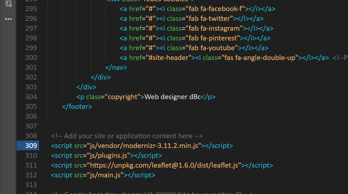
Task: Place cursor in "fab fa-twitter" class value
Action: point(209,19)
